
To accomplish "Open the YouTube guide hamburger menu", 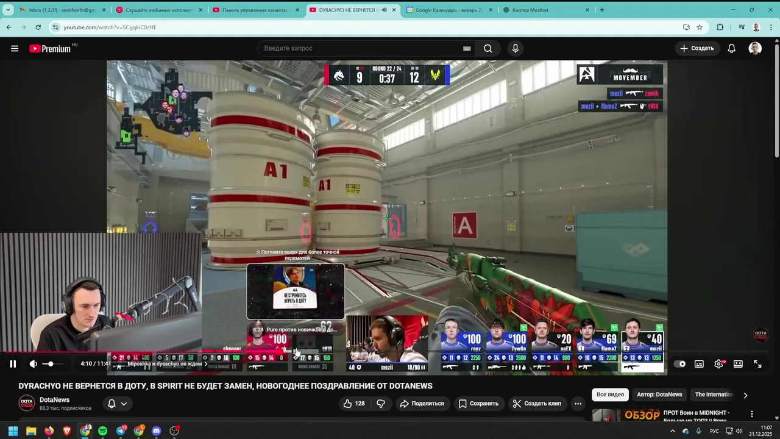I will click(x=15, y=48).
